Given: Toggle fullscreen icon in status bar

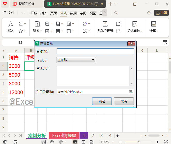Looking at the screenshot, I should tap(166, 142).
